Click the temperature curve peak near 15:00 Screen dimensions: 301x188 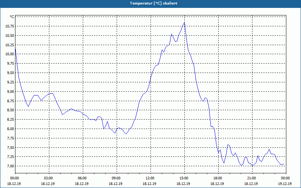tap(184, 23)
